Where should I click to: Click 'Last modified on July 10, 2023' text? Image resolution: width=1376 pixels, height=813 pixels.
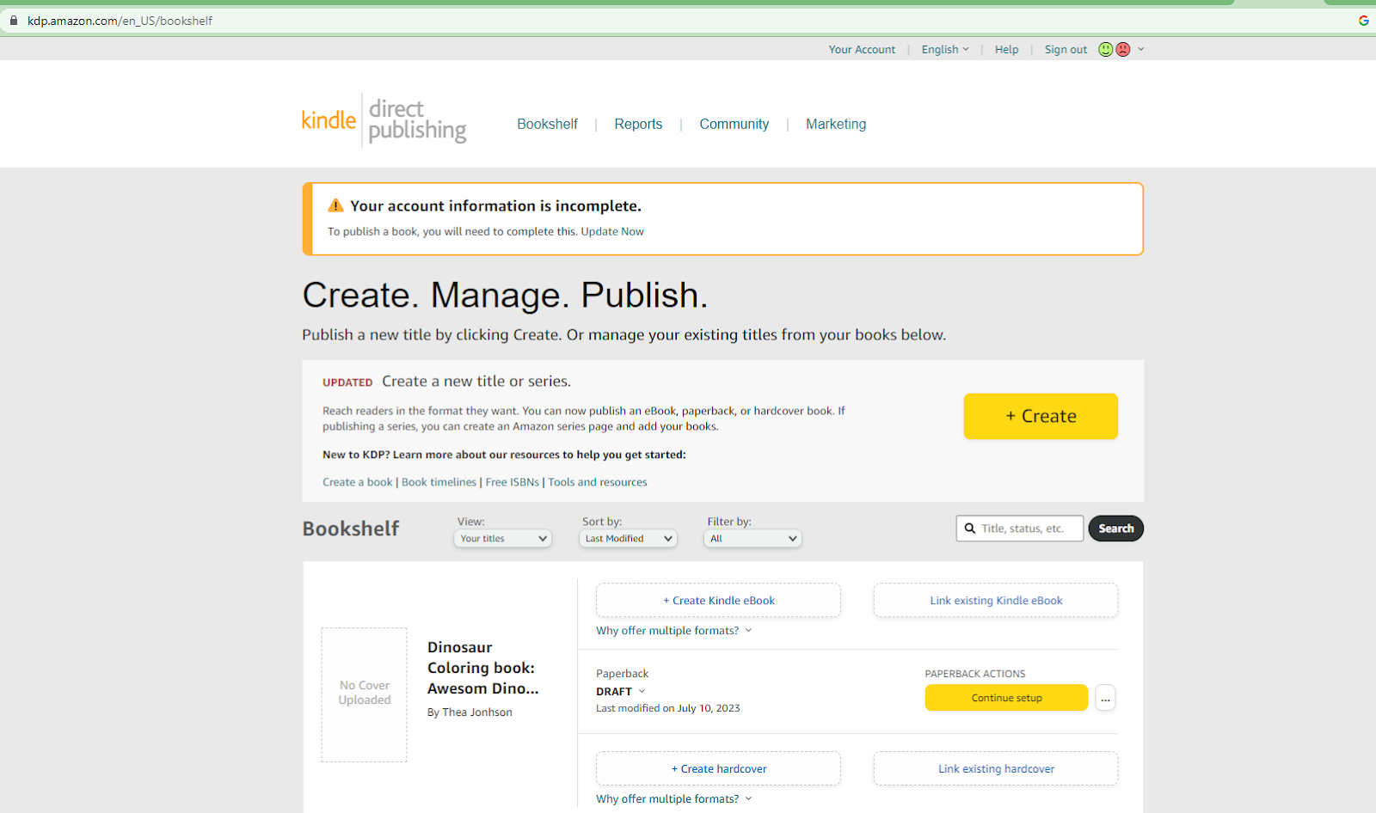[668, 708]
